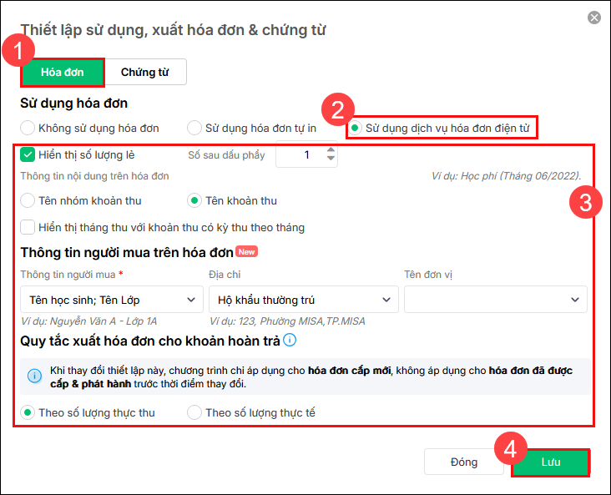Expand Địa chỉ dropdown list

point(303,300)
